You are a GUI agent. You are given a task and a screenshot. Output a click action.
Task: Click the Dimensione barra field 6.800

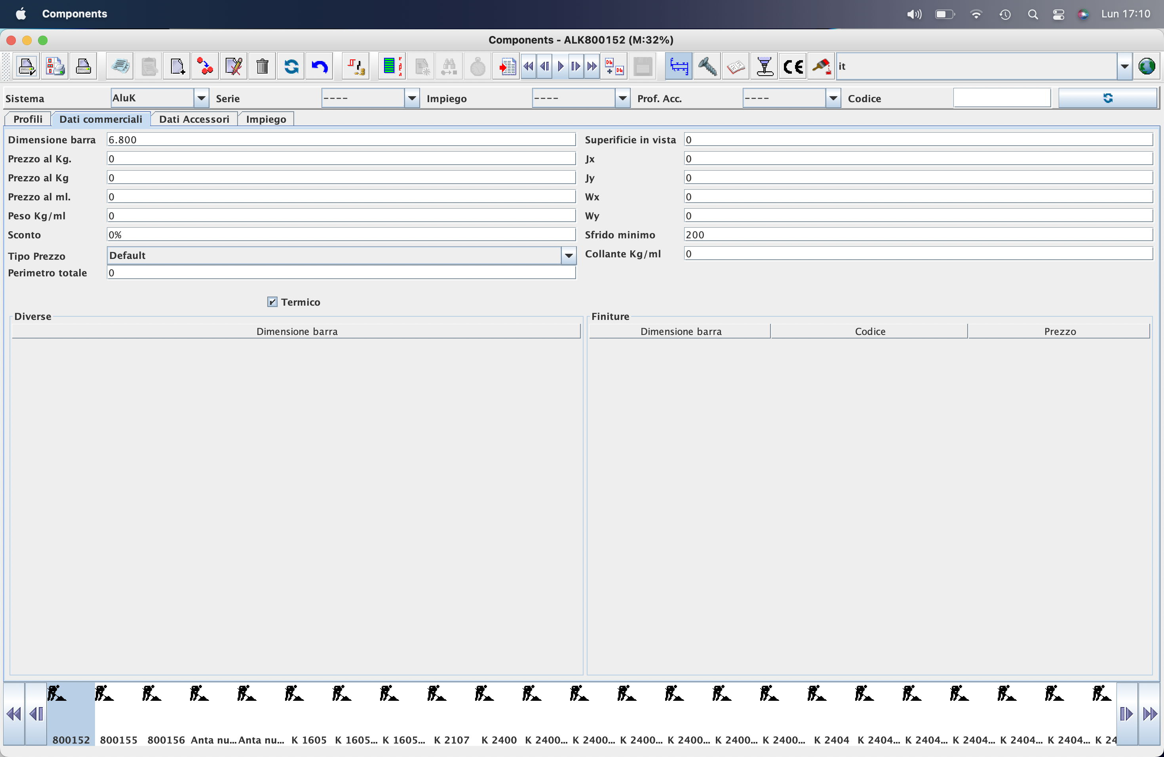click(341, 139)
